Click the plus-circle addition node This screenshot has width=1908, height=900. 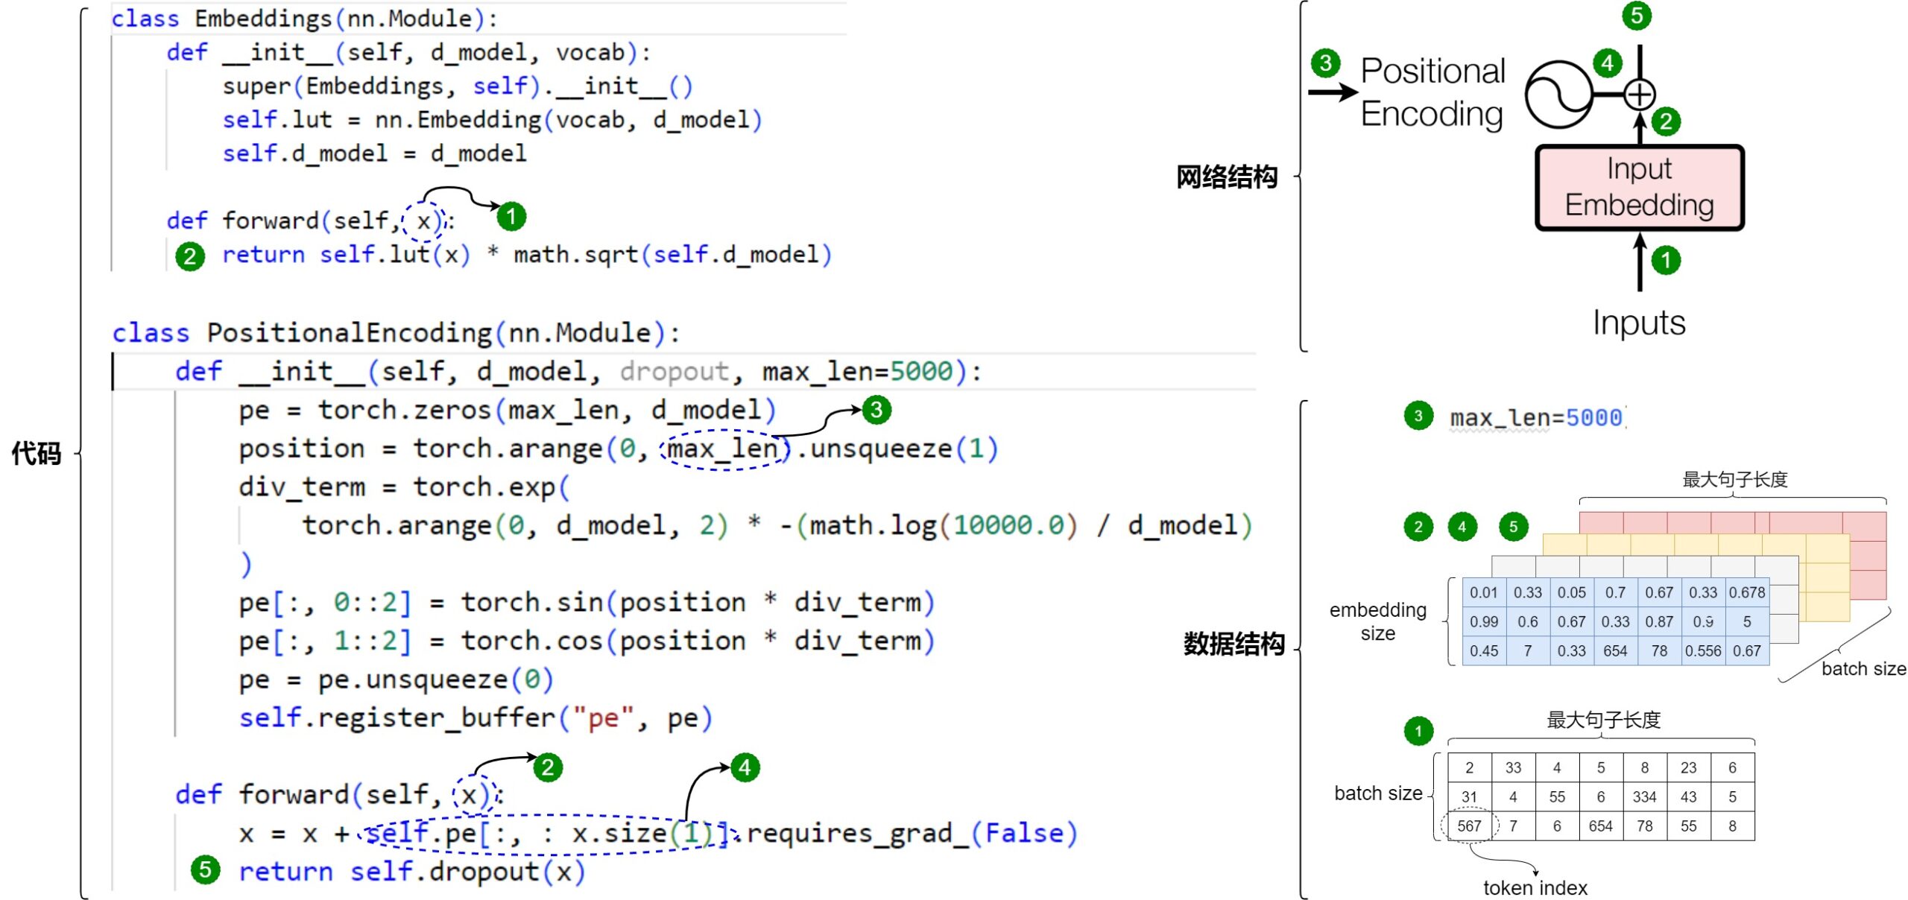coord(1639,95)
